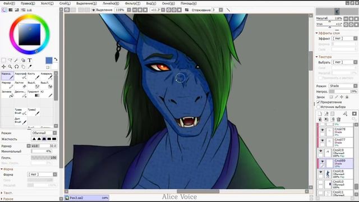Select the Zoom magnifier tool

click(10, 67)
